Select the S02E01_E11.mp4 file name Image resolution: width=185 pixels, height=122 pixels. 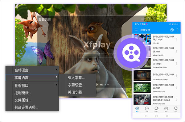163,99
